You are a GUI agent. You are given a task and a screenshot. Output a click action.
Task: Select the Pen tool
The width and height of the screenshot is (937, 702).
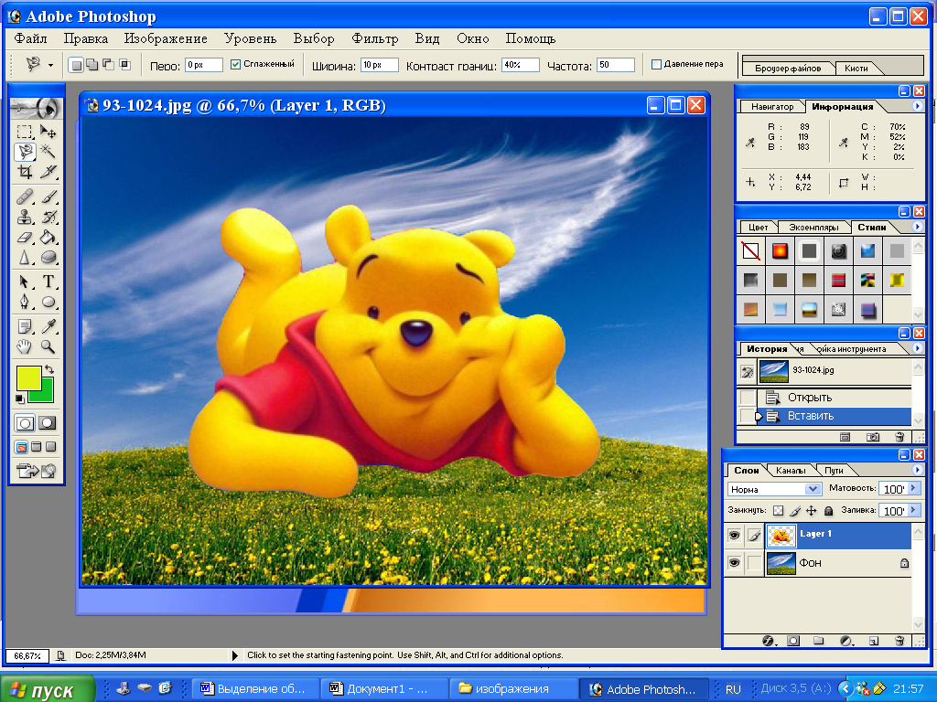25,302
